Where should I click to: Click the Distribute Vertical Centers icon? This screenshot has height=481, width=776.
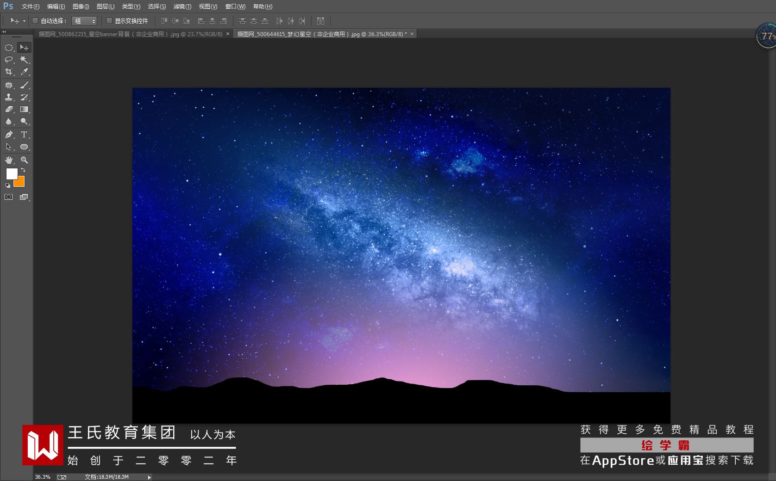pos(253,21)
